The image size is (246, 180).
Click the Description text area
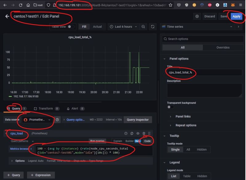(204, 90)
